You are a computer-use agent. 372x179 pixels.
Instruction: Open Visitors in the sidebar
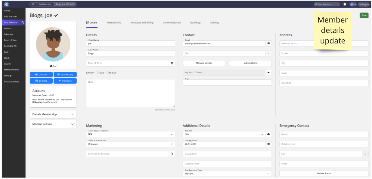point(8,28)
